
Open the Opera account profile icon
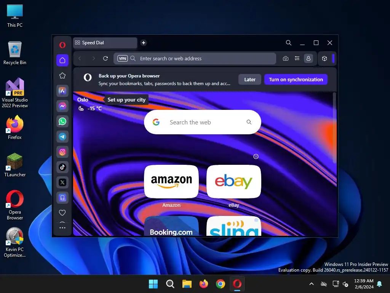pos(308,58)
